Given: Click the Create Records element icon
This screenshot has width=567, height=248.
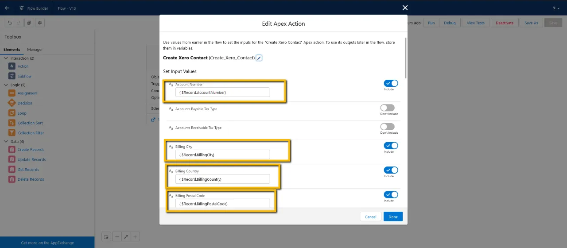Looking at the screenshot, I should click(x=12, y=150).
